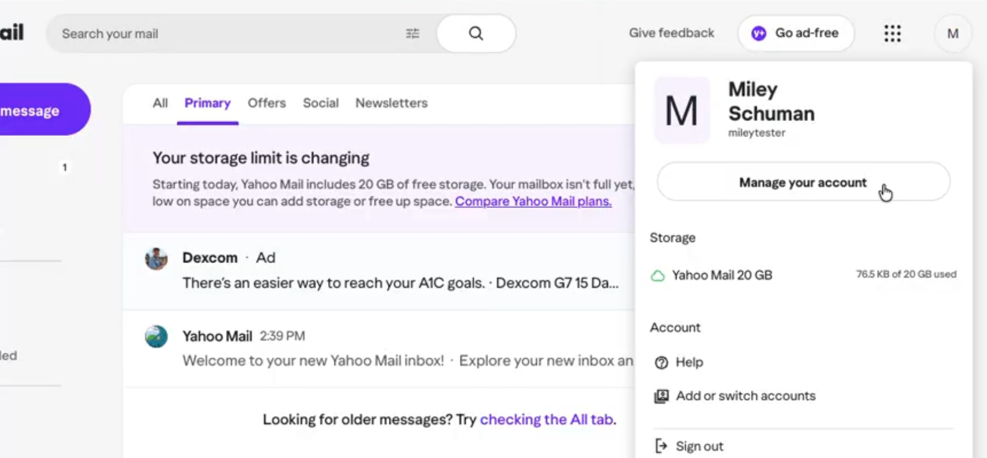The width and height of the screenshot is (987, 458).
Task: Open the Dexcom ad message
Action: 379,271
